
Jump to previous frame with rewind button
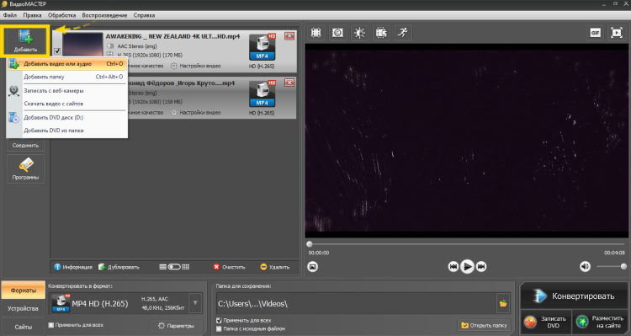click(453, 266)
